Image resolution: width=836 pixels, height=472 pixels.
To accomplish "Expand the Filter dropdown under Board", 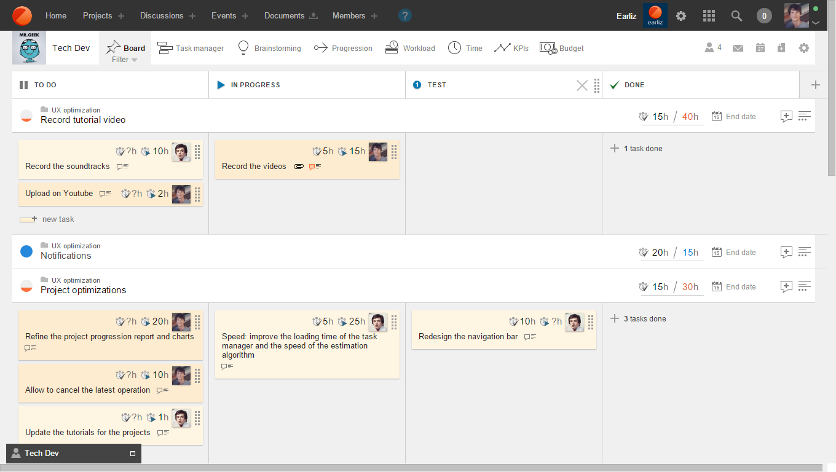I will [124, 60].
